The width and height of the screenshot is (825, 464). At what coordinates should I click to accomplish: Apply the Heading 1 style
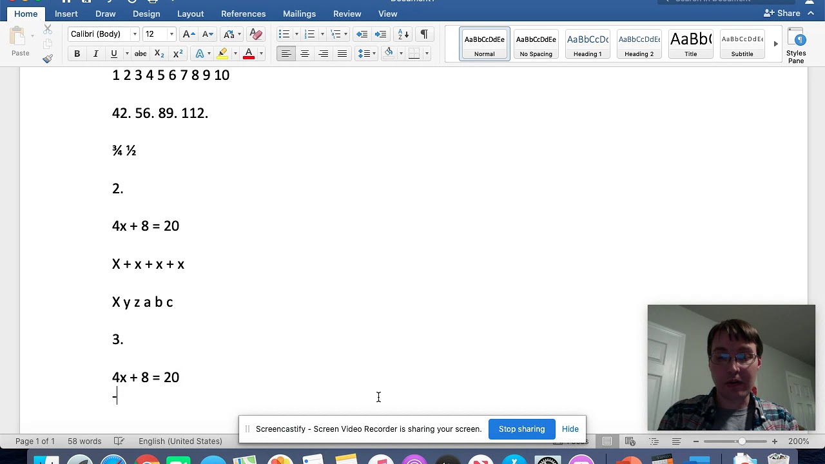coord(587,44)
